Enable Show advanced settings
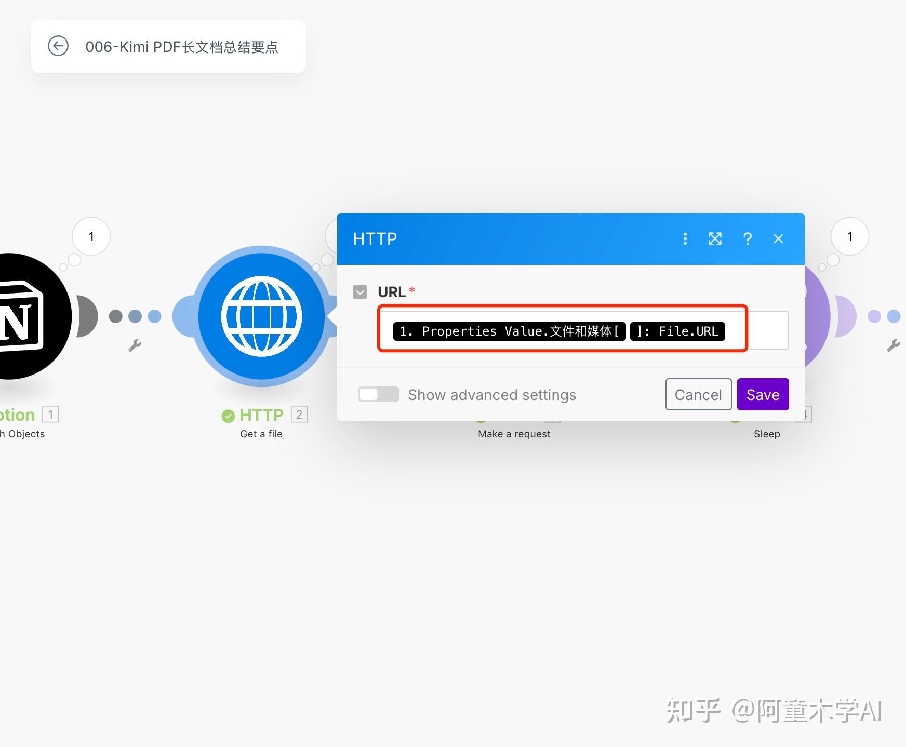The width and height of the screenshot is (906, 747). [378, 394]
